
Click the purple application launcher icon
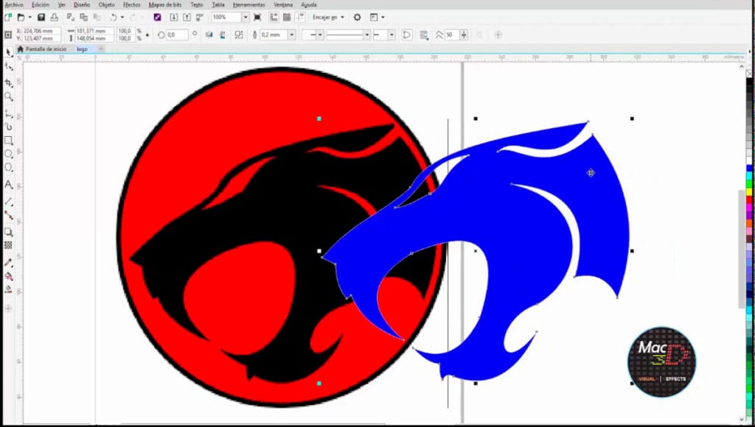tap(158, 18)
